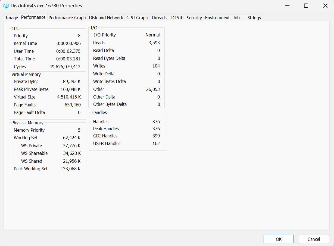Minimize the Properties window
The width and height of the screenshot is (334, 246).
click(287, 6)
